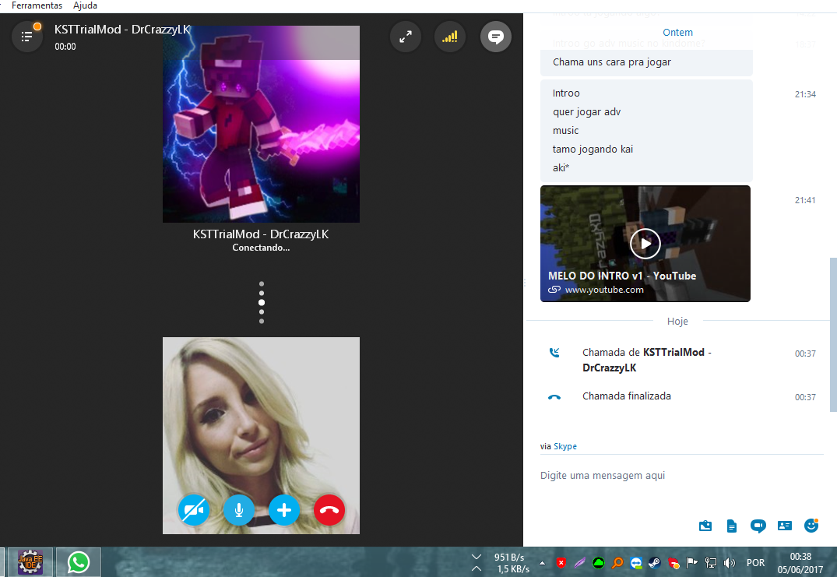Screen dimensions: 837x577
Task: Open the clock showing 00:38 05/06/2017
Action: click(x=800, y=562)
